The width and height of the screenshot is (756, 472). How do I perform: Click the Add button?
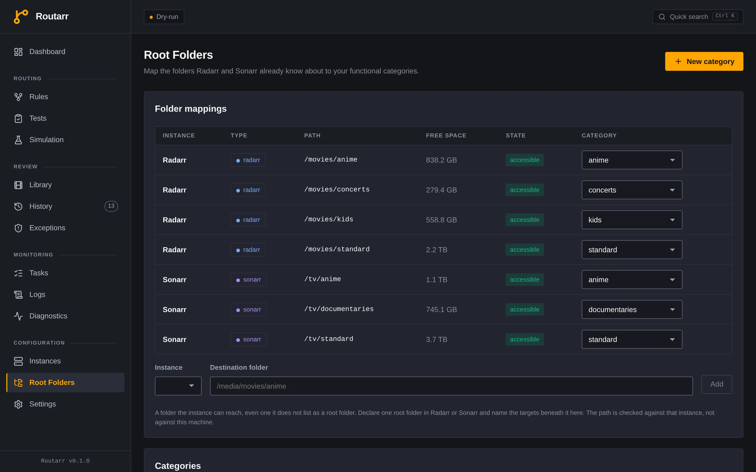(x=716, y=384)
